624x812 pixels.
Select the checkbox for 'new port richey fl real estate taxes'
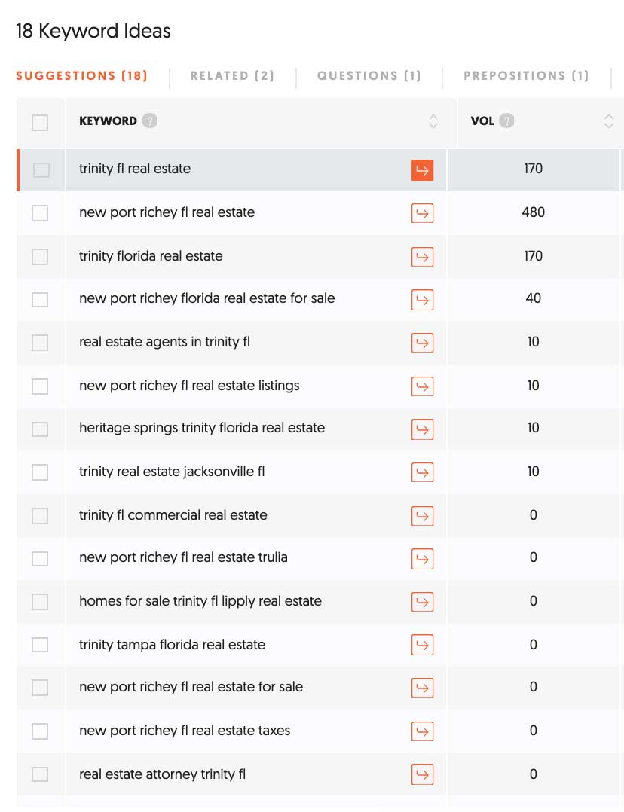point(39,731)
